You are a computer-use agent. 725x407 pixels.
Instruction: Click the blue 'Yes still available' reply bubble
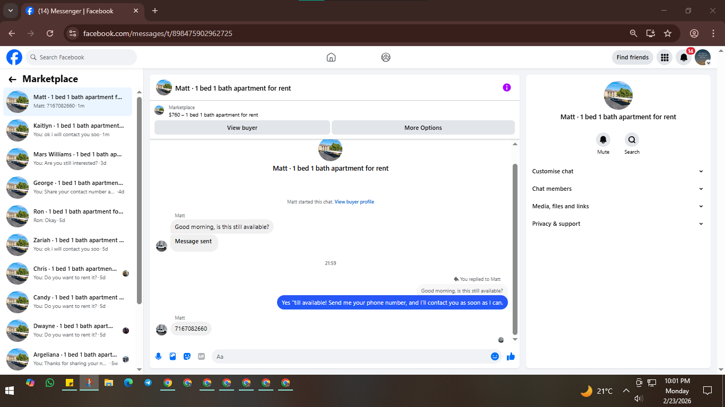pyautogui.click(x=392, y=303)
